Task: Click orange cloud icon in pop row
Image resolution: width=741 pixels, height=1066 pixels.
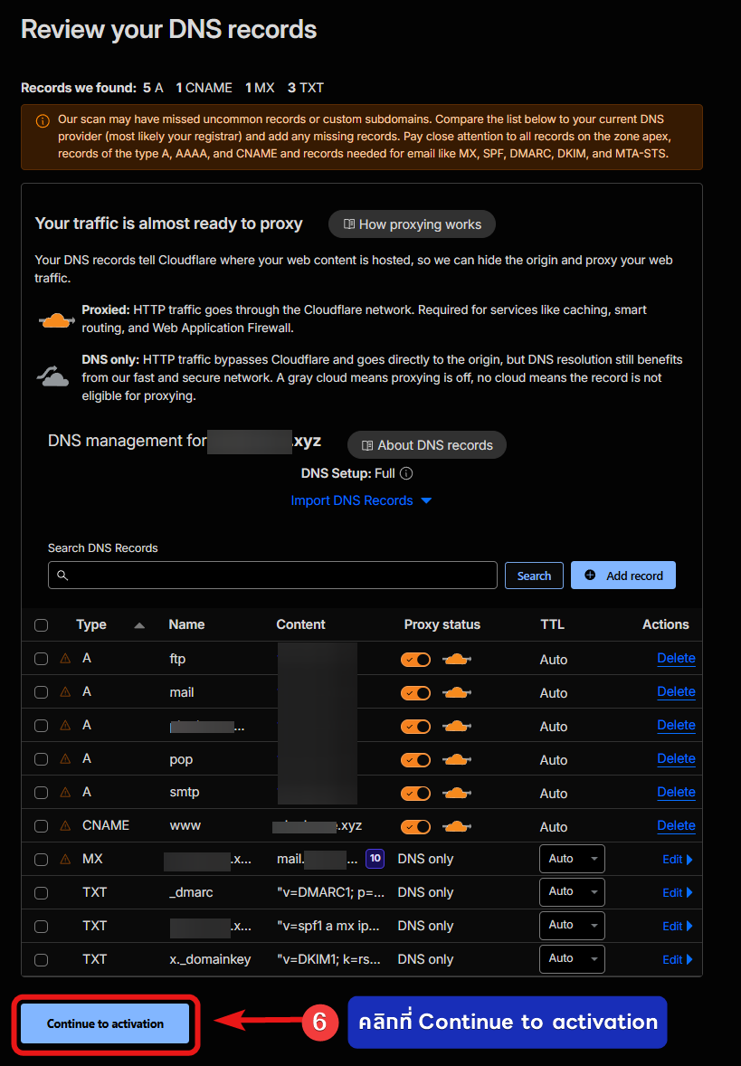Action: point(456,759)
